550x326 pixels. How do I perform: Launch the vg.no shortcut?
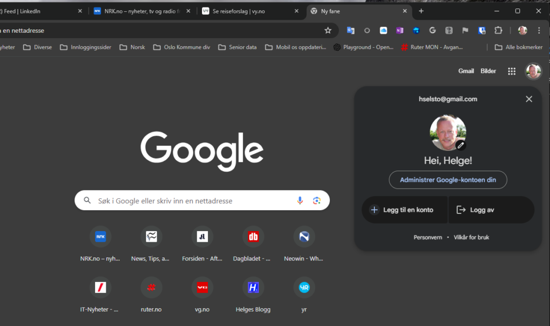pos(202,287)
